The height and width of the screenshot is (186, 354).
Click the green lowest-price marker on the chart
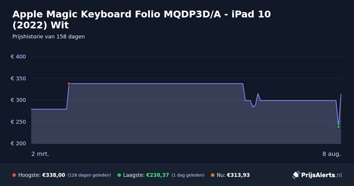click(x=338, y=127)
